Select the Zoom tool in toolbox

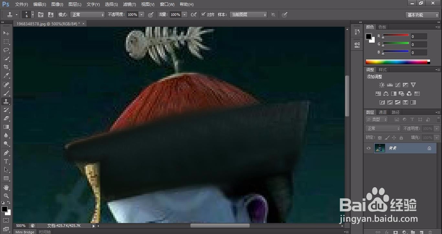point(6,196)
